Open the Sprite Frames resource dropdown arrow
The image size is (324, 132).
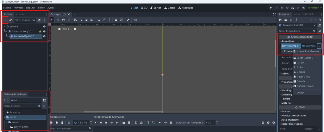point(319,46)
